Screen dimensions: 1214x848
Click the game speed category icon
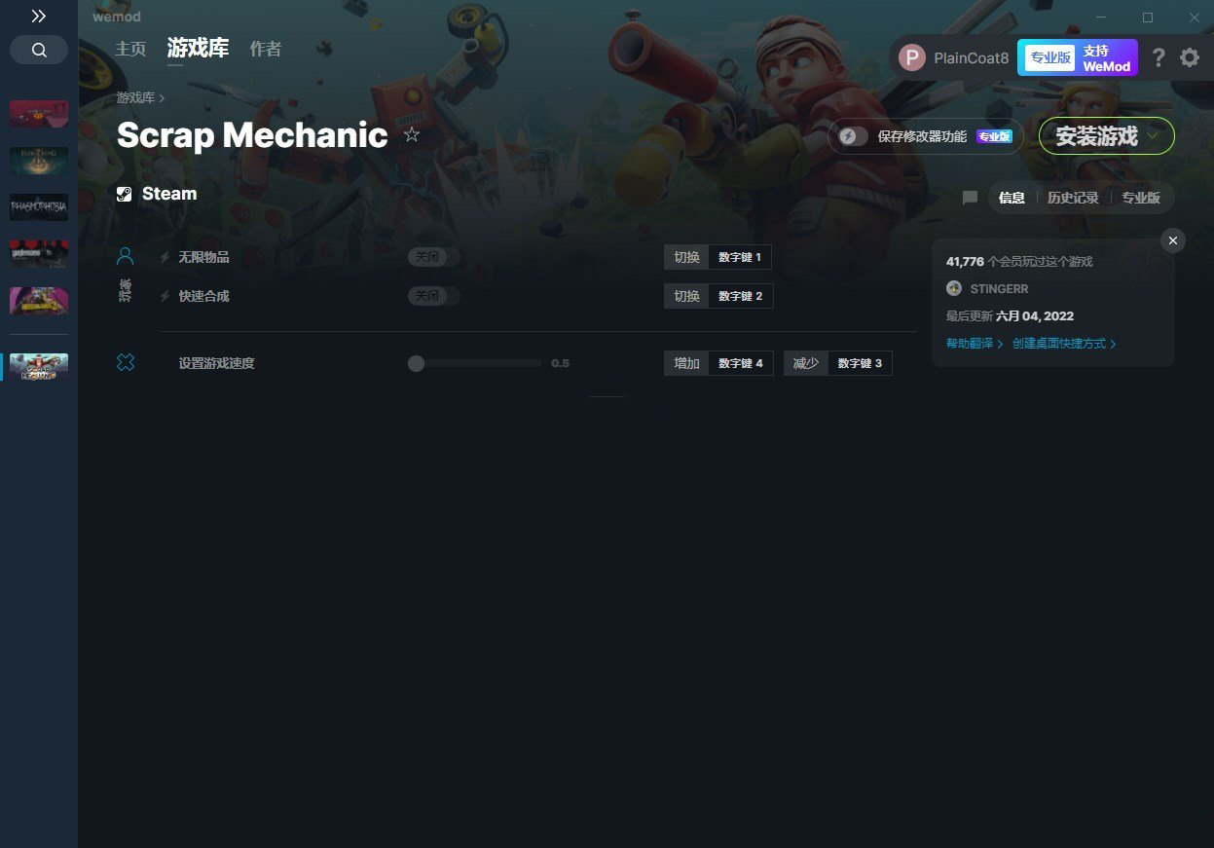tap(126, 362)
